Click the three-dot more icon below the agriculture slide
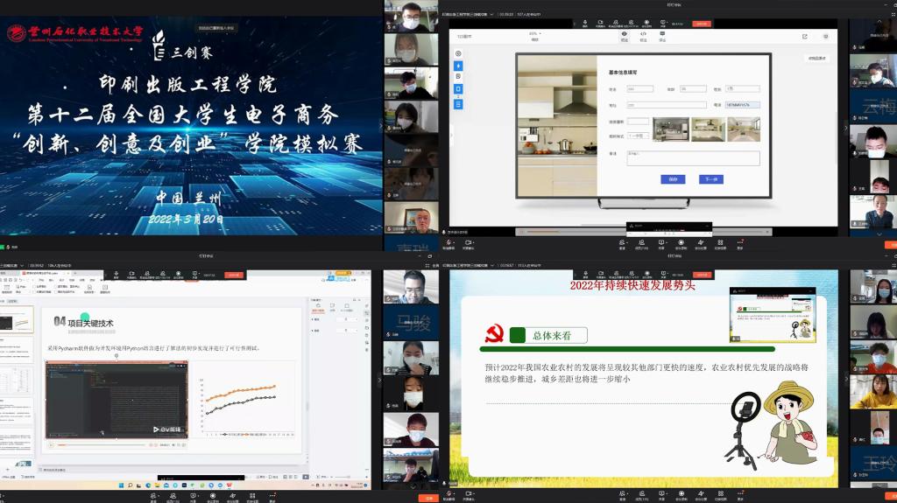The height and width of the screenshot is (503, 897). [738, 494]
